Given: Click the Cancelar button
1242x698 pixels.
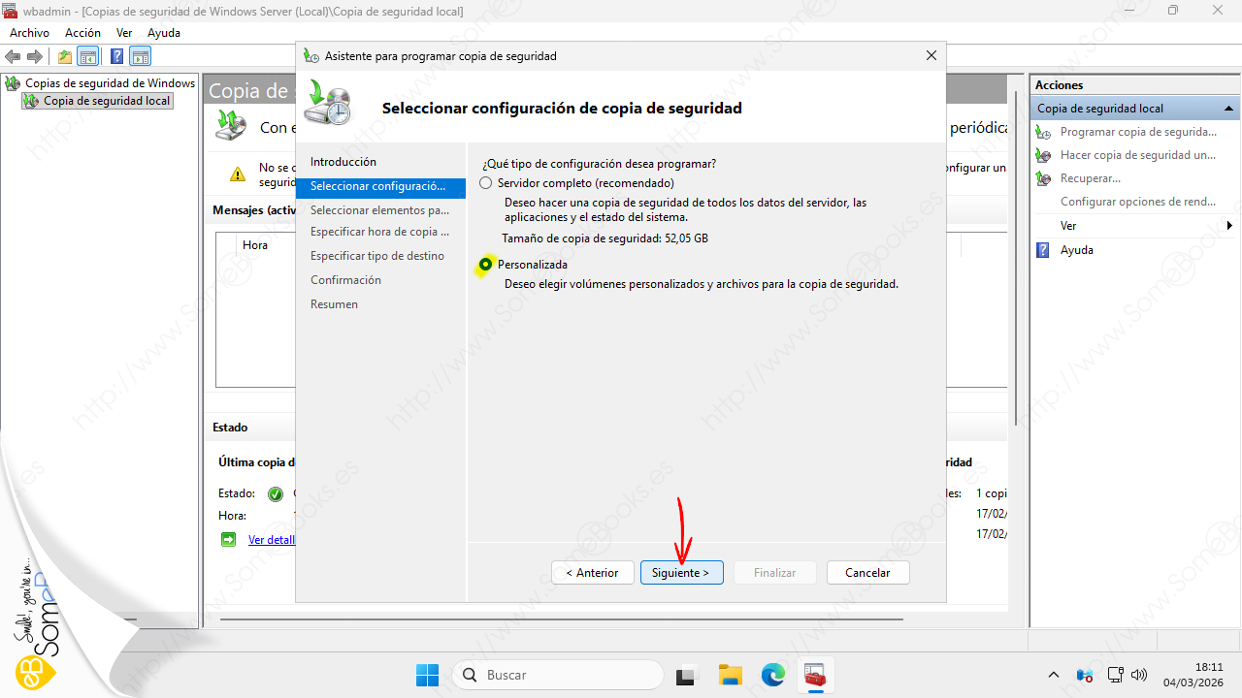Looking at the screenshot, I should pos(867,573).
